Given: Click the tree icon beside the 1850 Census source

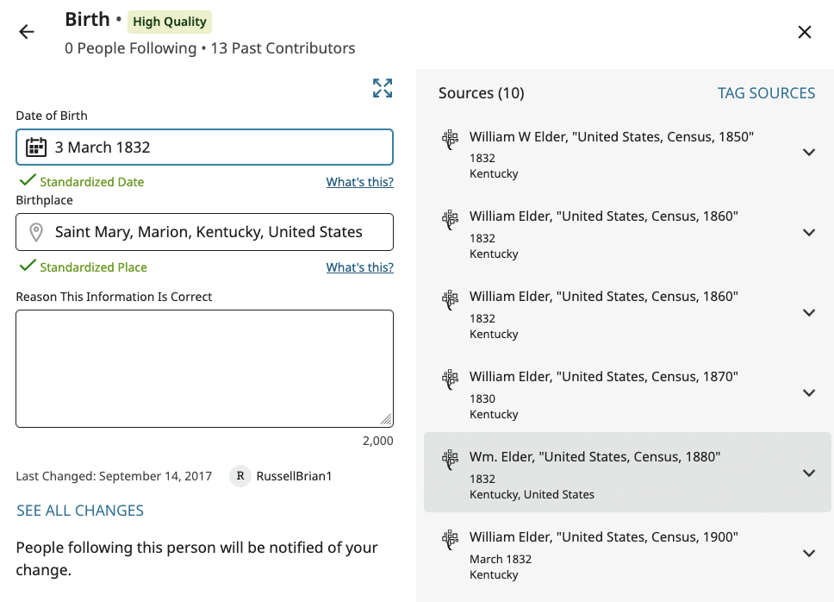Looking at the screenshot, I should 450,140.
